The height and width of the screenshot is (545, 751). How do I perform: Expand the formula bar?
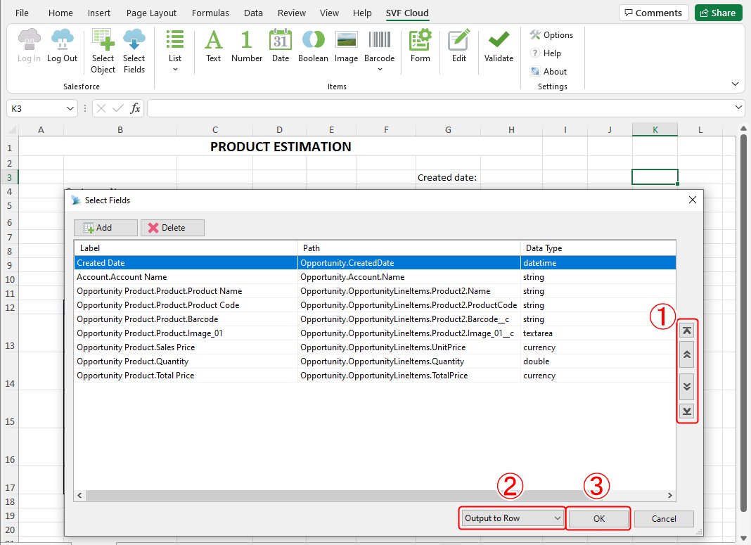pos(738,108)
